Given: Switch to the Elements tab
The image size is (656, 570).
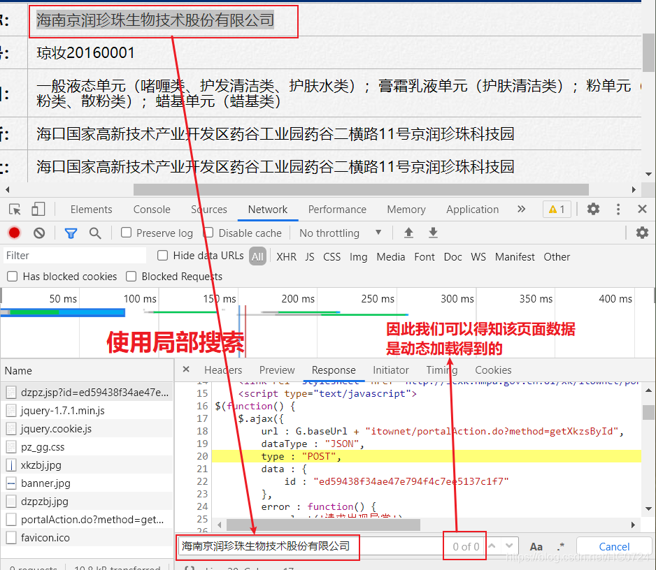Looking at the screenshot, I should [91, 210].
